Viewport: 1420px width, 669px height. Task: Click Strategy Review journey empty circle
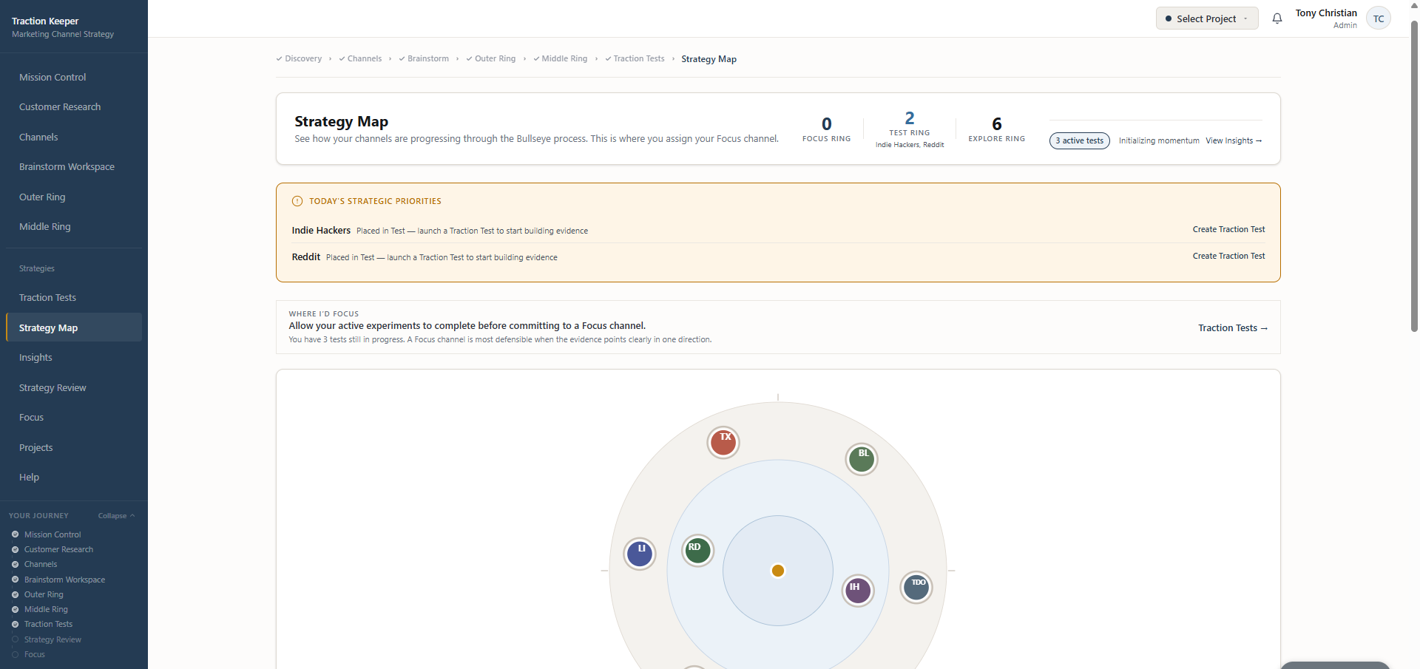(x=15, y=639)
